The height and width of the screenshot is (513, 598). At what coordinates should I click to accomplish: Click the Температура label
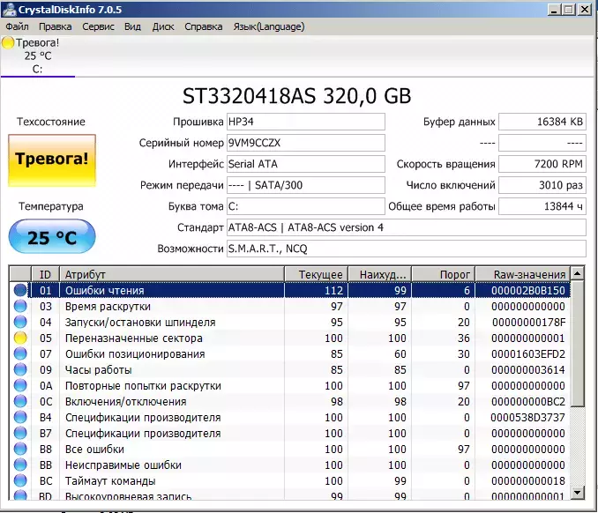[x=51, y=206]
